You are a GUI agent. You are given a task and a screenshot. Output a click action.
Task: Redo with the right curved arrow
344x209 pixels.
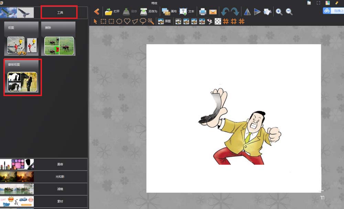[x=235, y=12]
